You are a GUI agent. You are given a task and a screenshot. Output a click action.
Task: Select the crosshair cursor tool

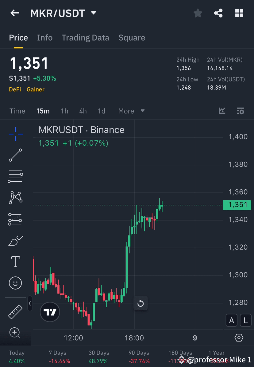point(15,134)
